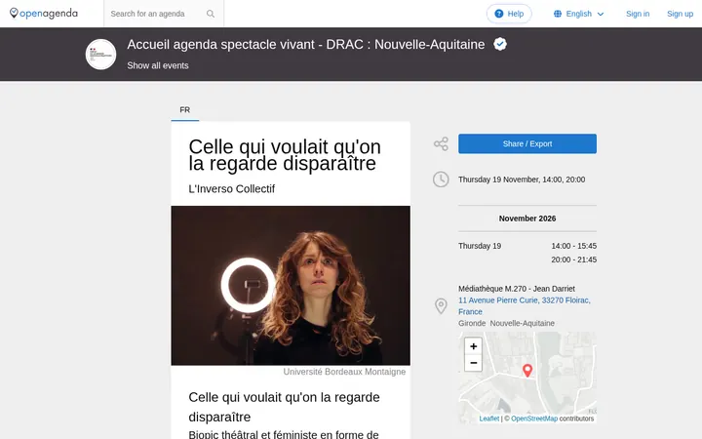Click the Sign up link
This screenshot has width=702, height=439.
(x=681, y=14)
